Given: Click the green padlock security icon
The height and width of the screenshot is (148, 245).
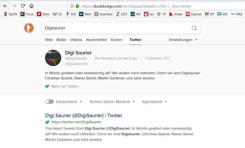Looking at the screenshot, I should coord(77,6).
